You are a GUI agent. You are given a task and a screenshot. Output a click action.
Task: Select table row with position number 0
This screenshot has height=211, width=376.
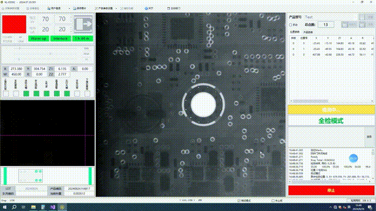pyautogui.click(x=331, y=43)
